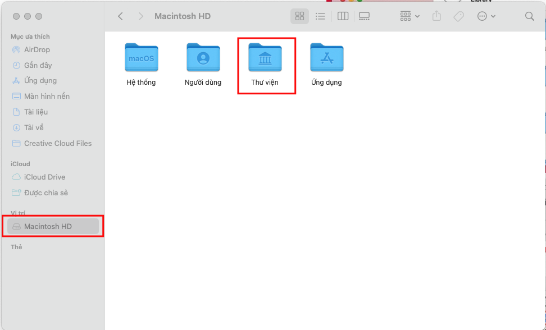The width and height of the screenshot is (546, 330).
Task: Click the Share toolbar icon
Action: 436,16
